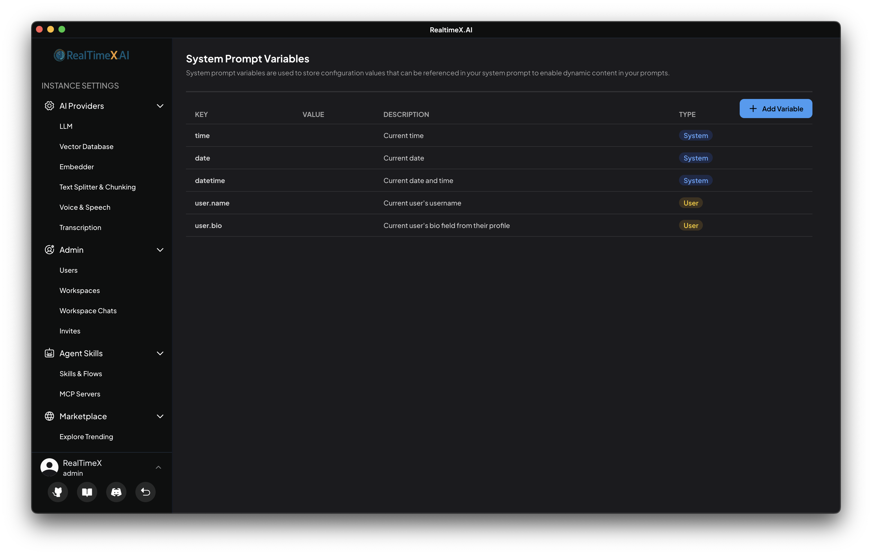Open the RealTimeX admin avatar
This screenshot has height=555, width=872.
[49, 467]
